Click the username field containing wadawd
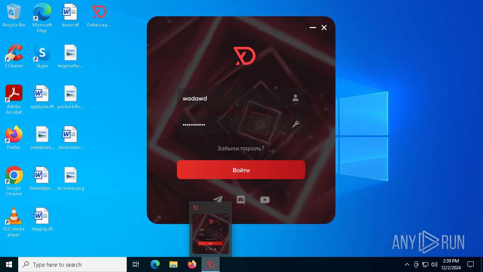The height and width of the screenshot is (272, 483). [x=241, y=98]
